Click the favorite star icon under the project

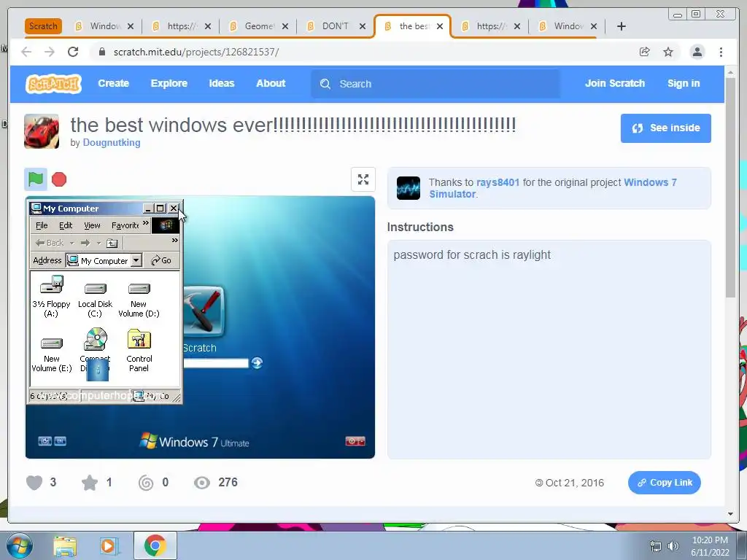[90, 483]
